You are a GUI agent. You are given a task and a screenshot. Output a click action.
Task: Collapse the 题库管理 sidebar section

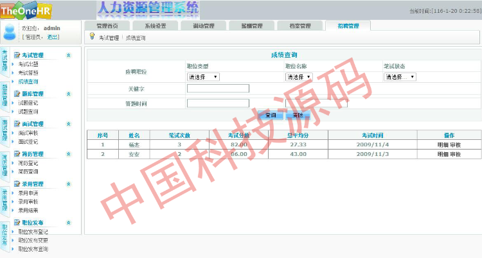point(69,94)
